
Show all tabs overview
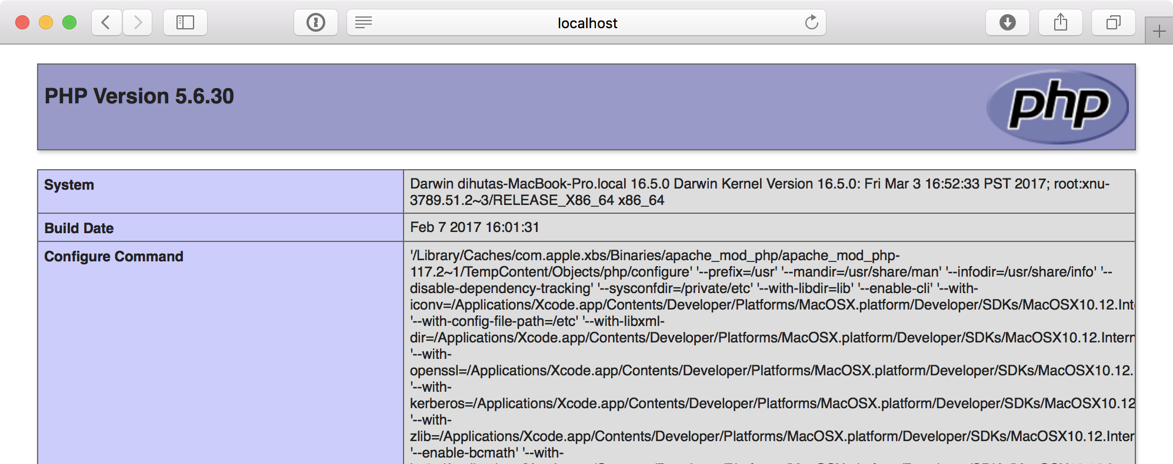(1114, 23)
